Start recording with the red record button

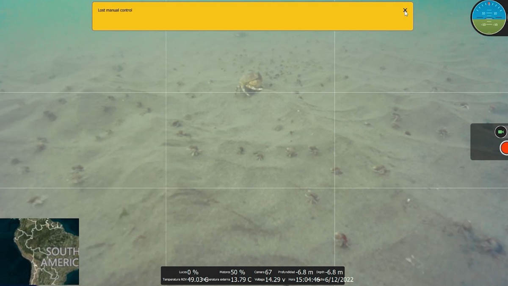click(x=505, y=148)
